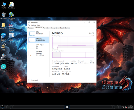Viewport: 134px width, 110px height.
Task: Open the Morphs_De... folder icon
Action: tap(3, 26)
